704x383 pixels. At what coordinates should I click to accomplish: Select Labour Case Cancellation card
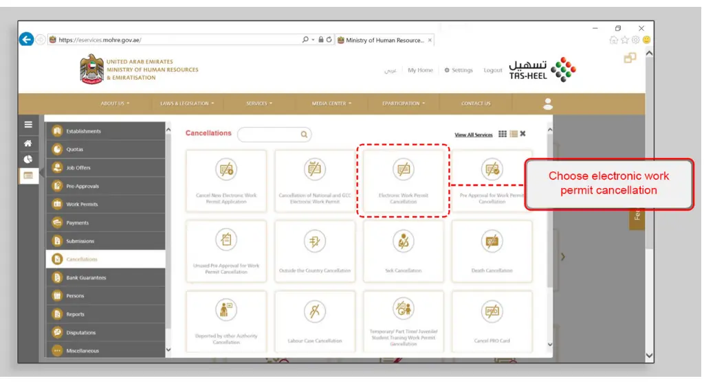pos(314,321)
